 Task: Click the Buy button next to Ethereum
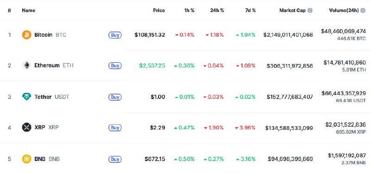pyautogui.click(x=115, y=65)
